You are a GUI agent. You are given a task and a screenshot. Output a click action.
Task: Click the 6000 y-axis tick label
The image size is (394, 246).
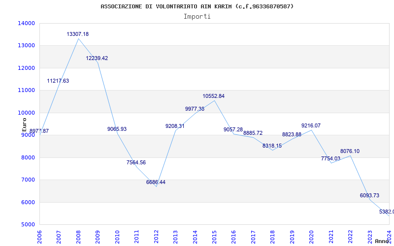[28, 202]
